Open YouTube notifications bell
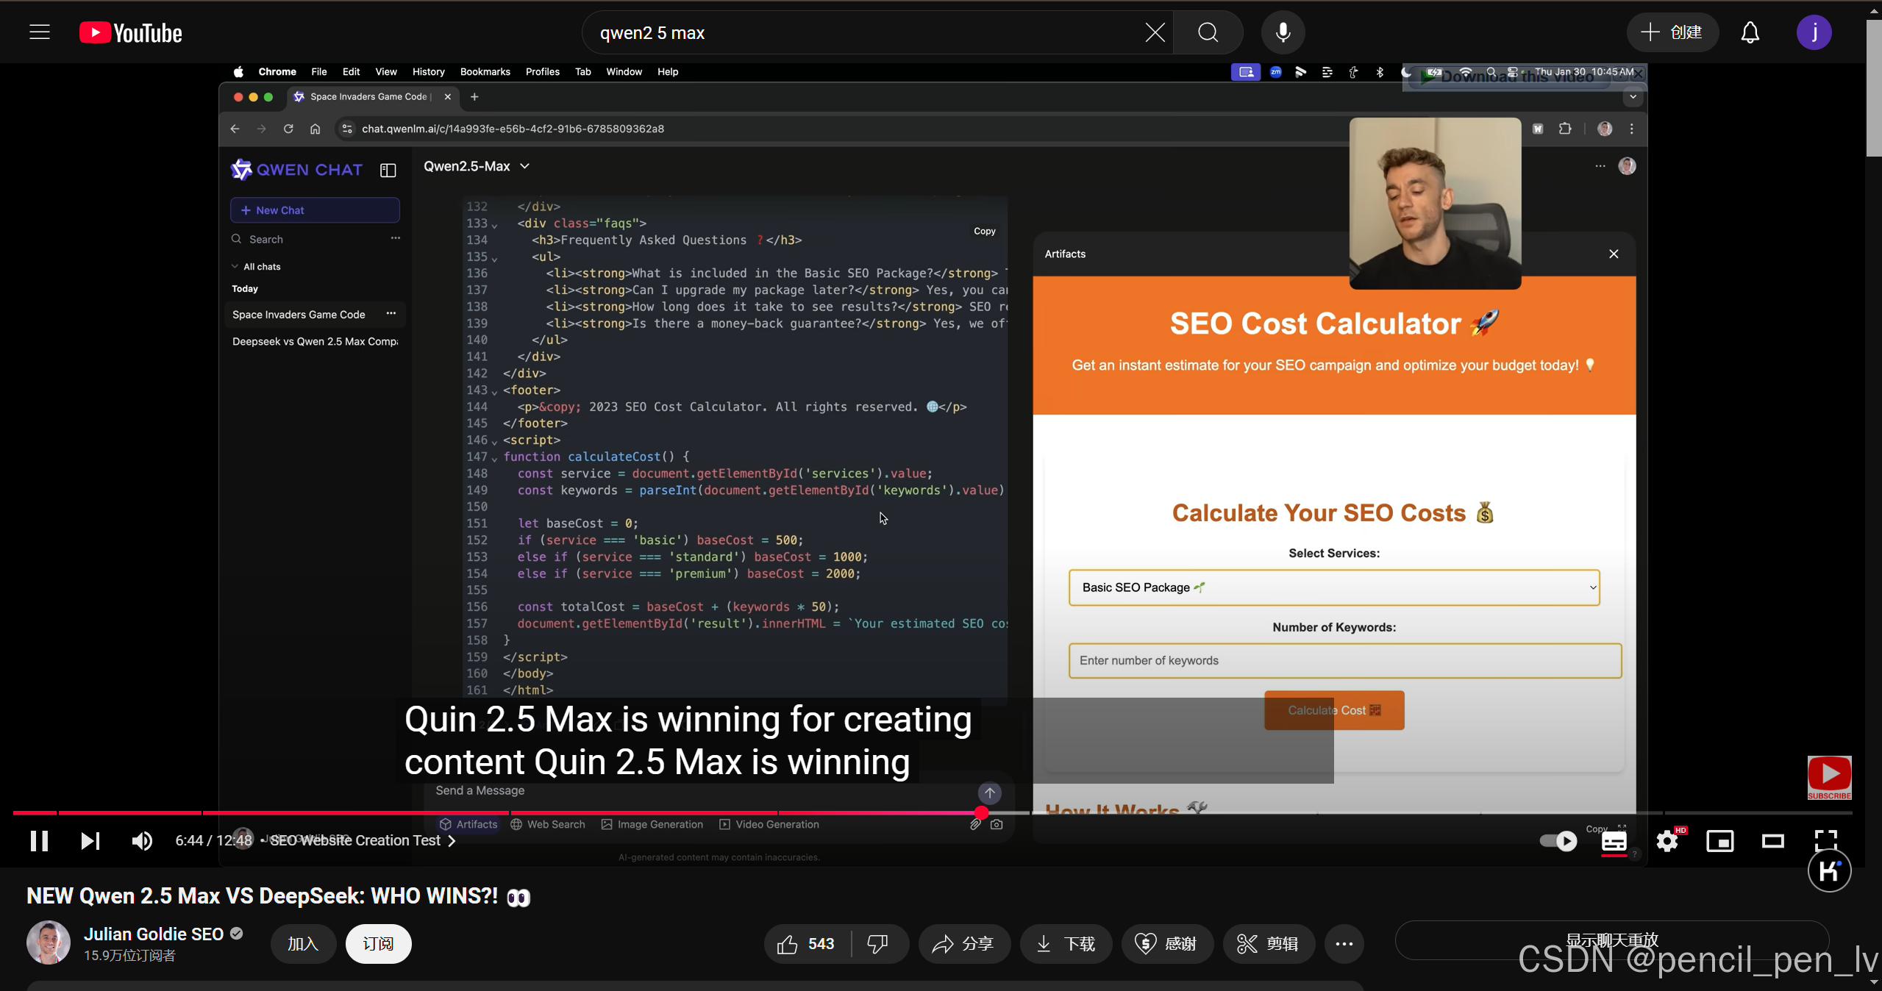Screen dimensions: 1882x991 (1750, 33)
